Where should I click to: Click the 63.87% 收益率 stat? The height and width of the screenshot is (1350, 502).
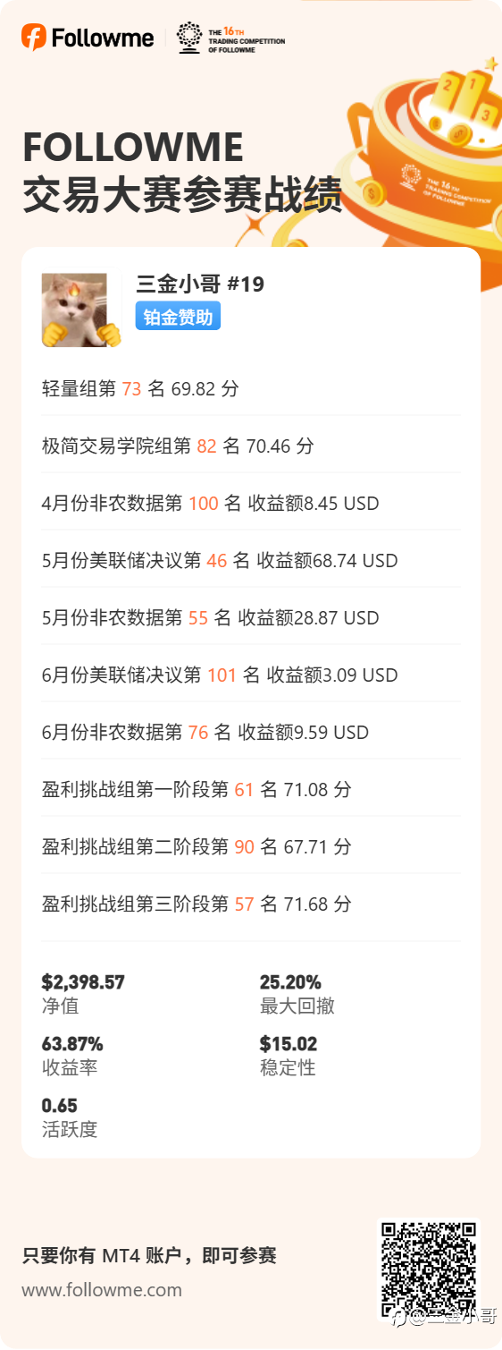pos(72,1055)
